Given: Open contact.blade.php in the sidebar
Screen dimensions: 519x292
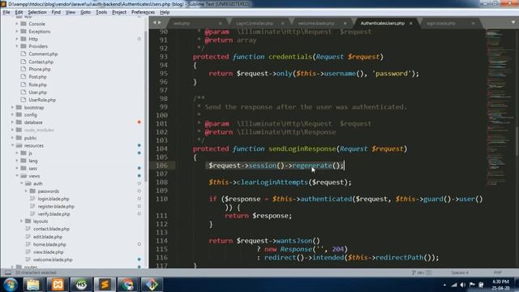Looking at the screenshot, I should (51, 229).
